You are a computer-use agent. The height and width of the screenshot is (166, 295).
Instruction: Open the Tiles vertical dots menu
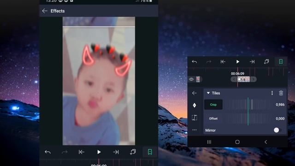coord(272,93)
